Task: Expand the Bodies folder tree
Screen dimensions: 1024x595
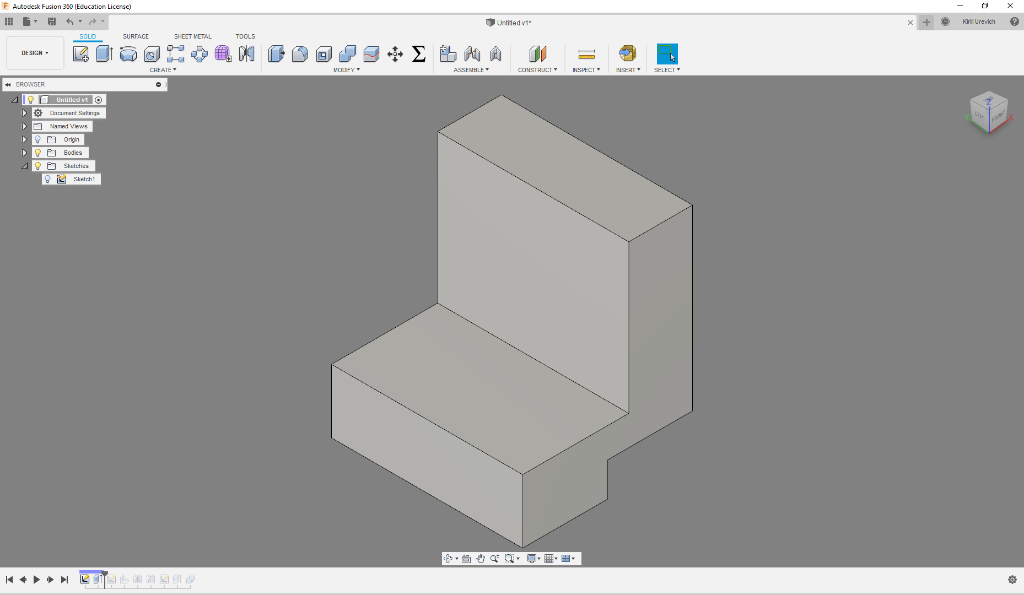Action: (x=24, y=153)
